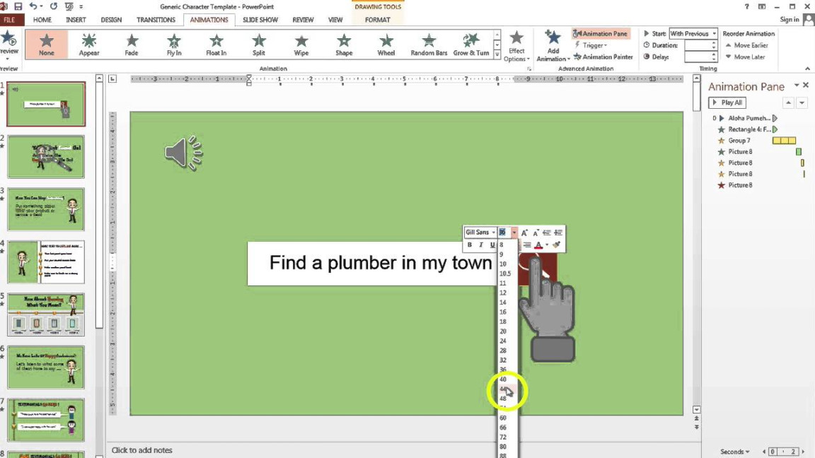Open the font color dropdown arrow

pos(547,245)
